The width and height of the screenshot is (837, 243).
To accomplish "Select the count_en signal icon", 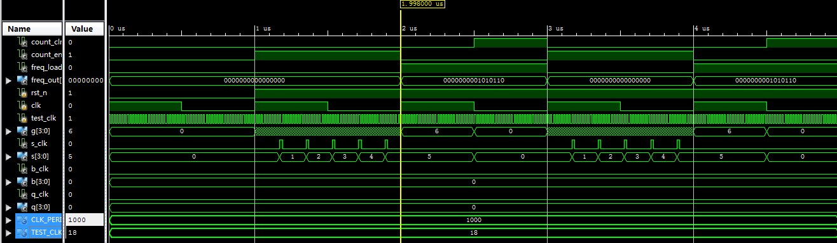I will click(22, 55).
